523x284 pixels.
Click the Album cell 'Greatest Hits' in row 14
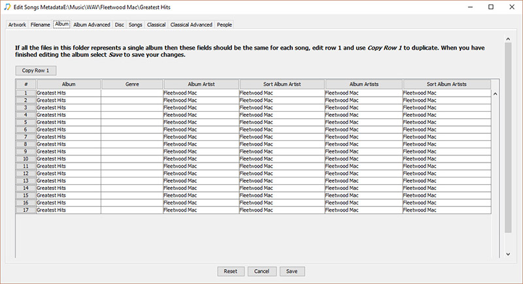pyautogui.click(x=69, y=188)
